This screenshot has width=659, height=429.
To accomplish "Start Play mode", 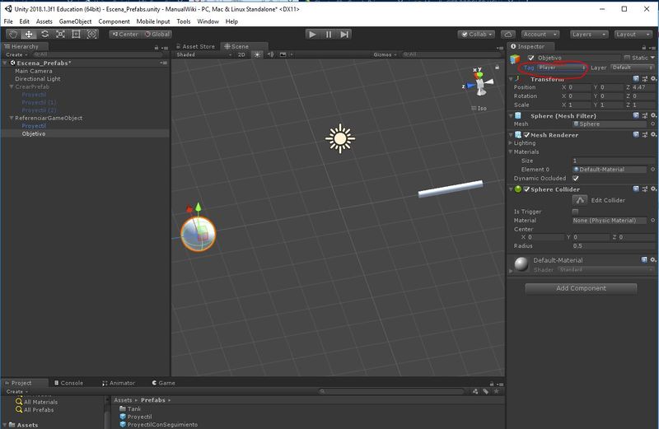I will click(x=312, y=35).
